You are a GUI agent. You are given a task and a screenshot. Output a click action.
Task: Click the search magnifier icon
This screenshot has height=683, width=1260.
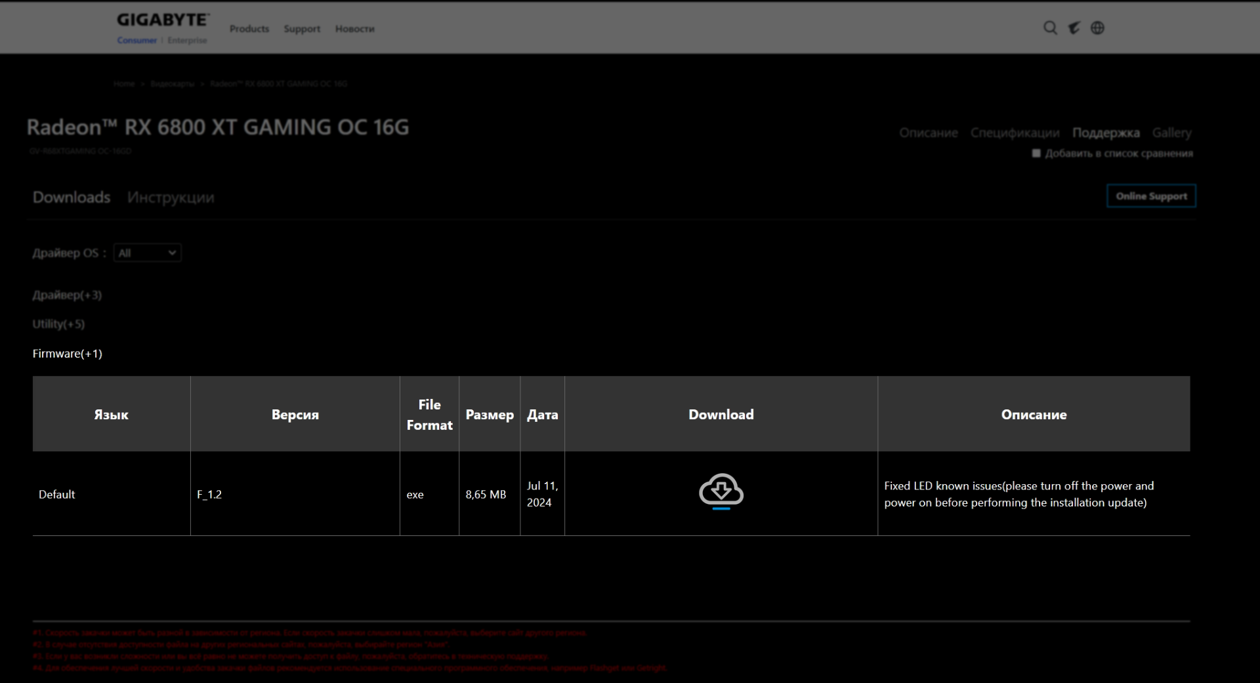click(1050, 28)
